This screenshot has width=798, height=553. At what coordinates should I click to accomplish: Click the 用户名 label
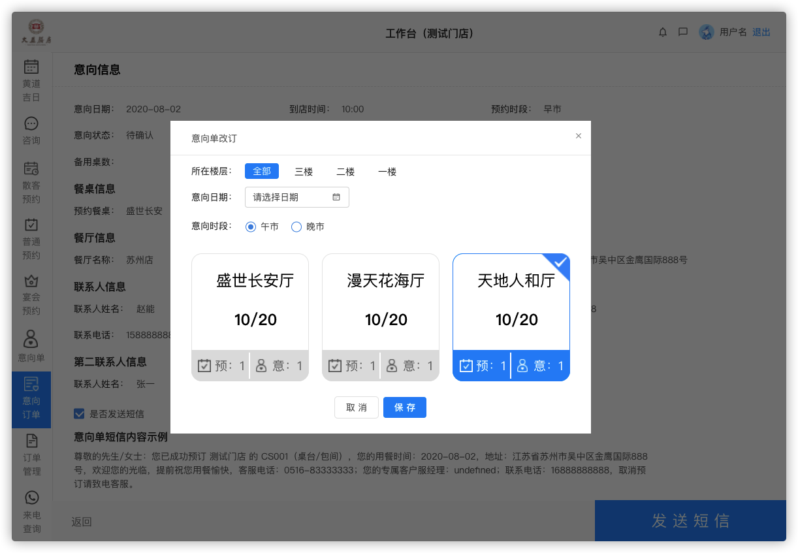click(733, 32)
